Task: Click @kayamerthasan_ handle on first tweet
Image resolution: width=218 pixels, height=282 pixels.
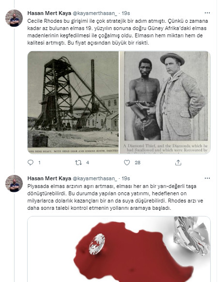Action: [x=95, y=13]
